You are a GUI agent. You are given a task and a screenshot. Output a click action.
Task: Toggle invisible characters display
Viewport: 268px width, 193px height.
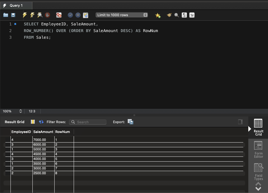[184, 15]
